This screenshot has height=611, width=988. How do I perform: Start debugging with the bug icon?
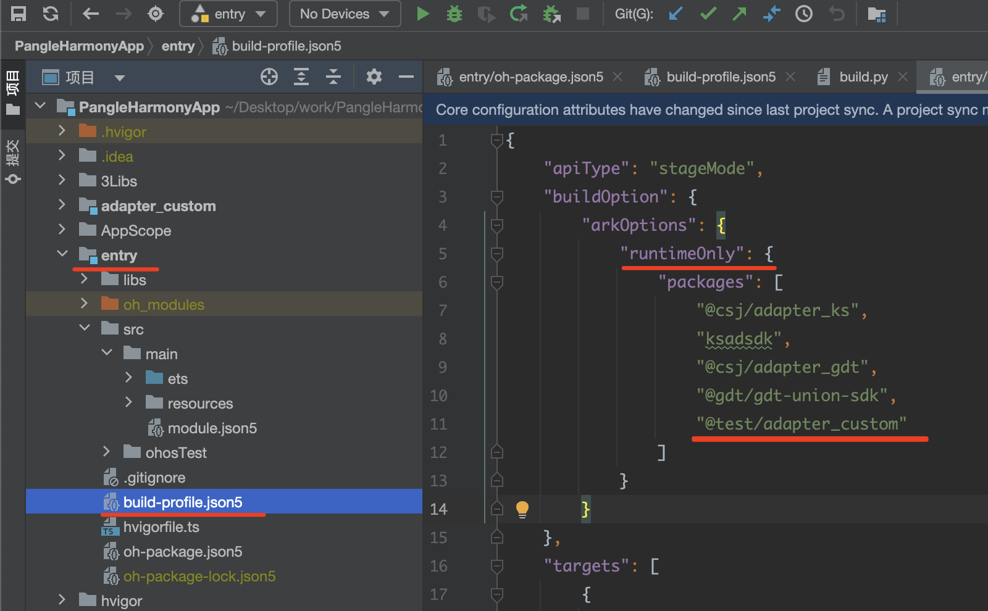tap(454, 14)
